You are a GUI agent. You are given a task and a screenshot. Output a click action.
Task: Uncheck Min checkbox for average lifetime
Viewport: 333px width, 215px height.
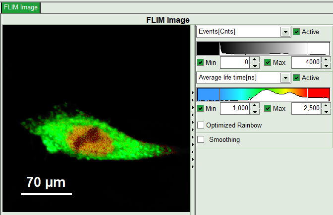pyautogui.click(x=200, y=108)
